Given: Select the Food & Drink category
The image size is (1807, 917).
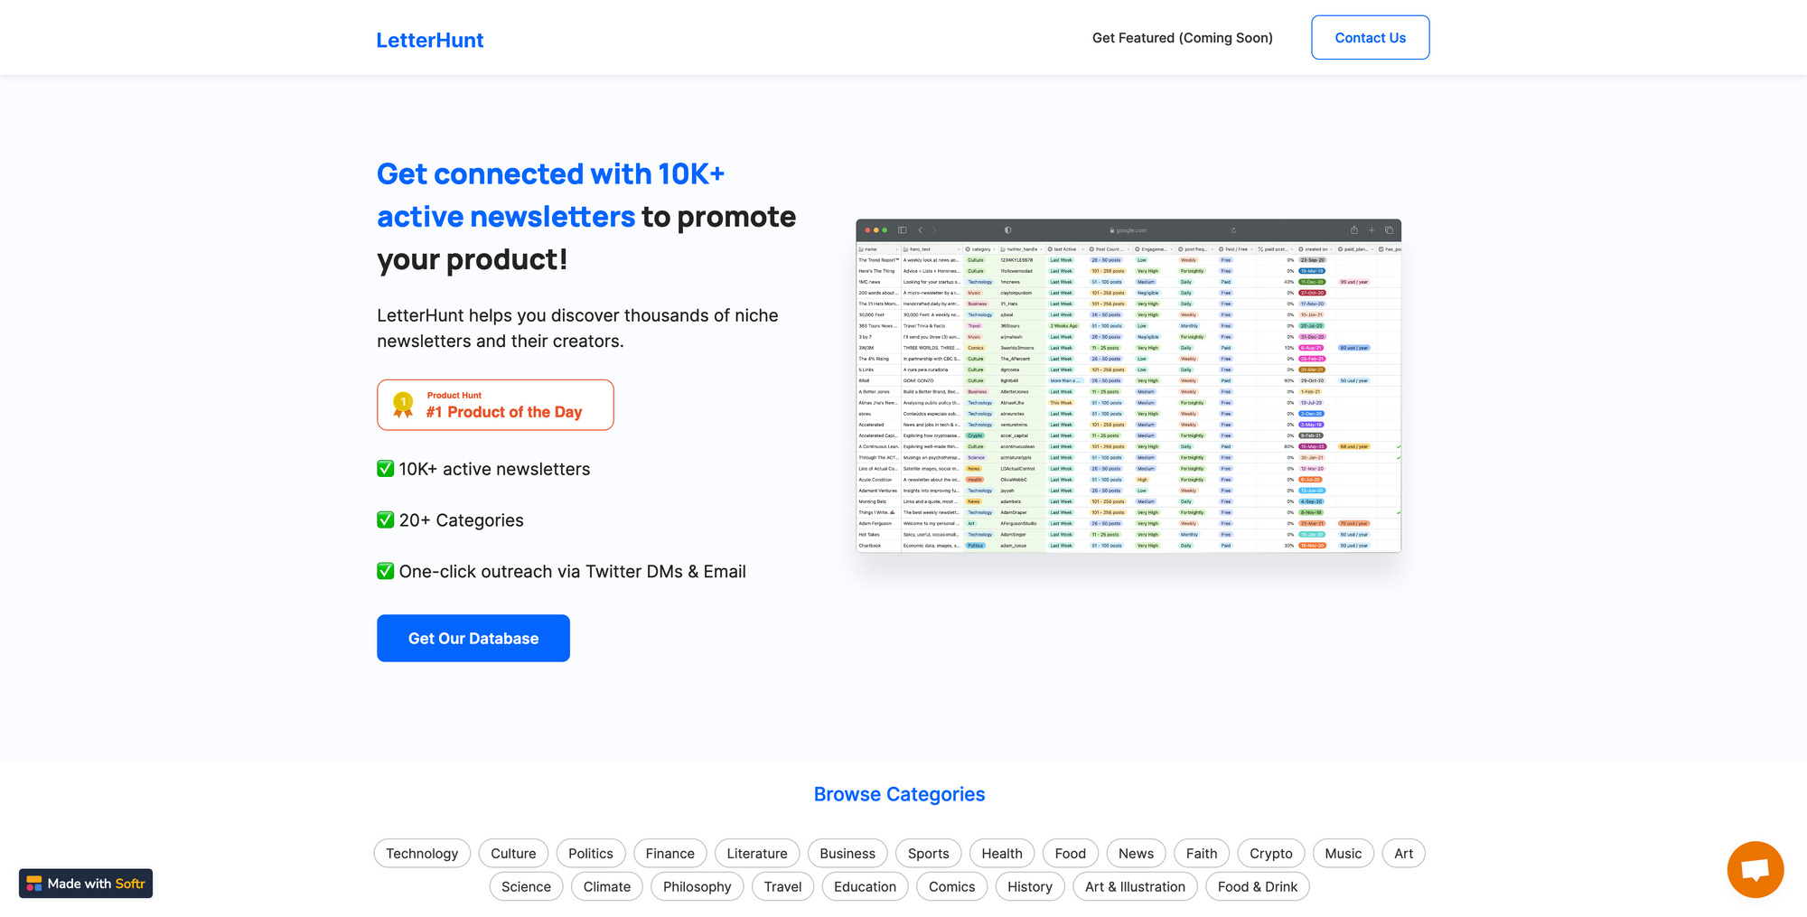Looking at the screenshot, I should pyautogui.click(x=1257, y=887).
